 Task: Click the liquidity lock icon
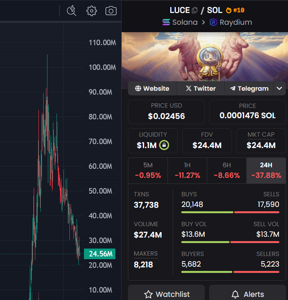pos(164,145)
